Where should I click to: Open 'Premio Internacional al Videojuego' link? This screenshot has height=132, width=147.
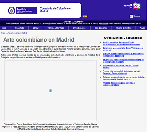coord(121,72)
